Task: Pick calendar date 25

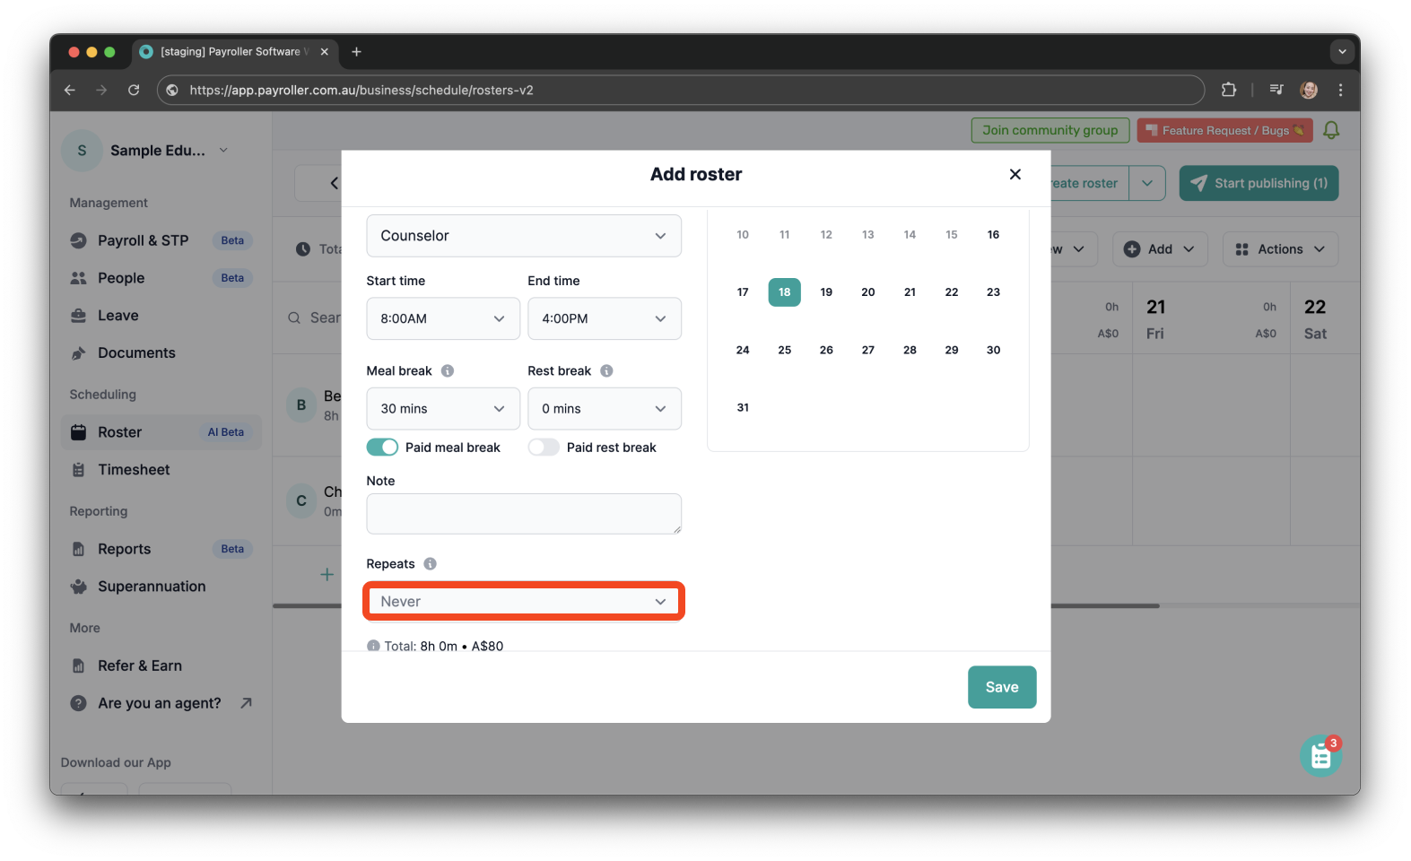Action: [x=784, y=350]
